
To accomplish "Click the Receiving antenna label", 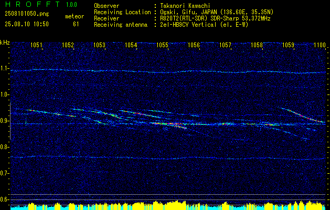I will (x=121, y=25).
